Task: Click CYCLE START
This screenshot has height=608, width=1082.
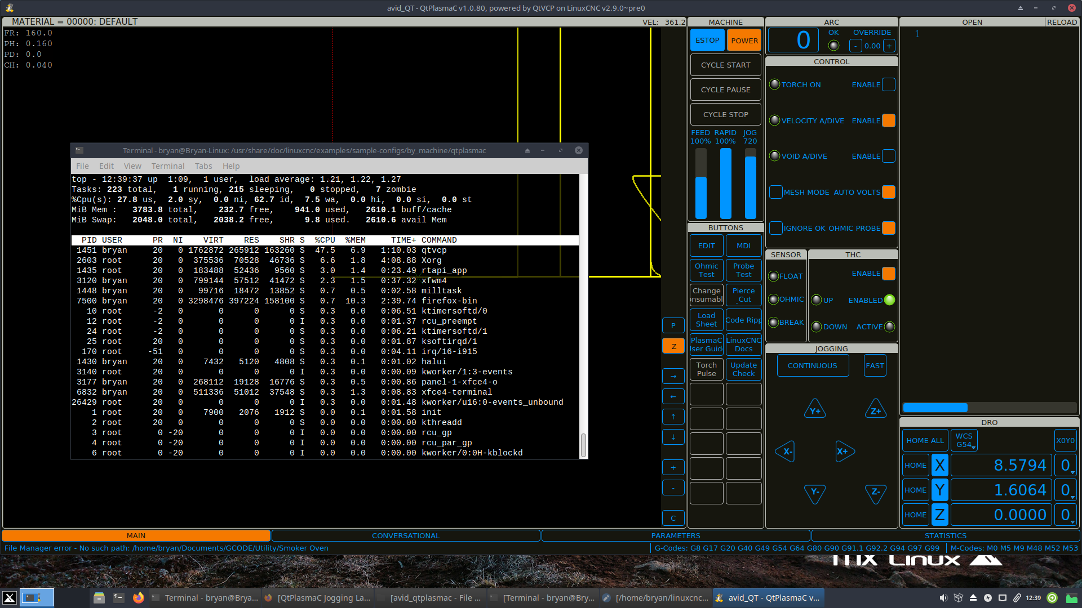Action: point(726,65)
